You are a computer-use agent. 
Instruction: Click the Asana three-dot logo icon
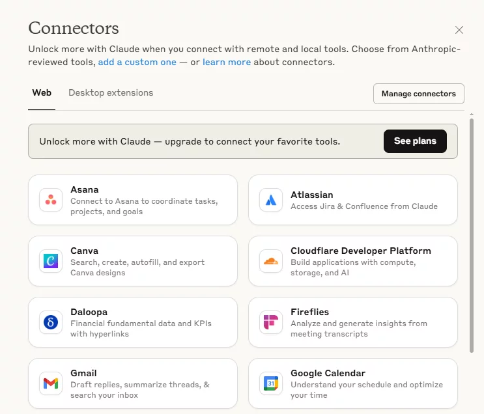[x=51, y=200]
